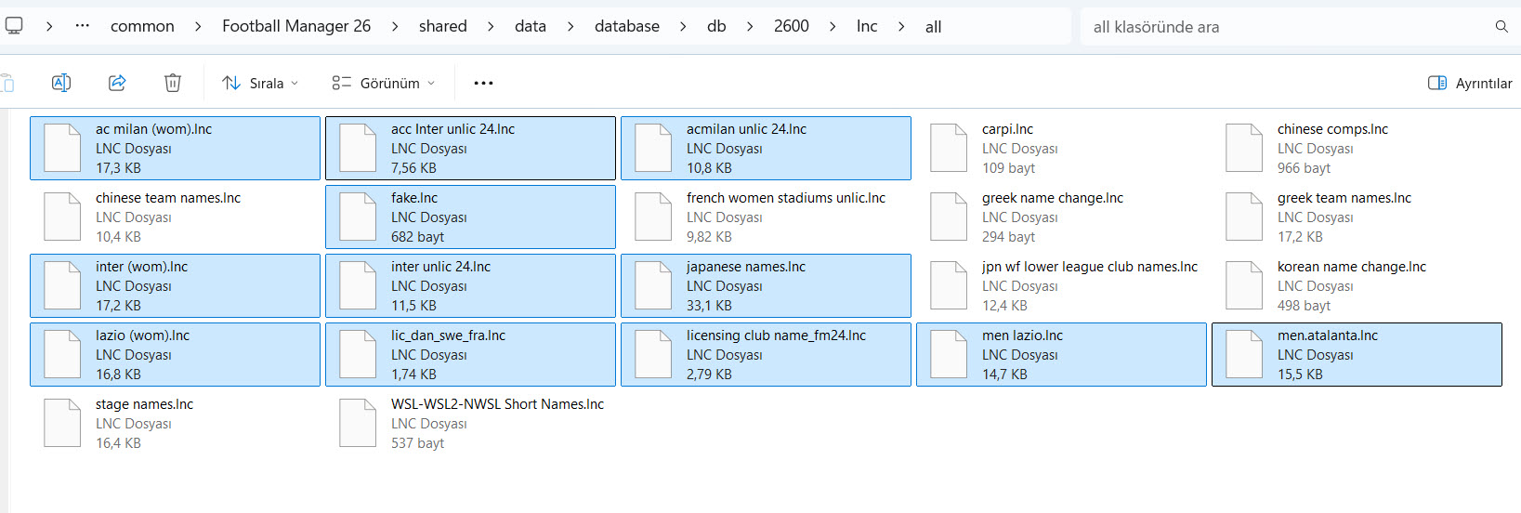Click the Share icon in the toolbar
1521x513 pixels.
tap(117, 83)
